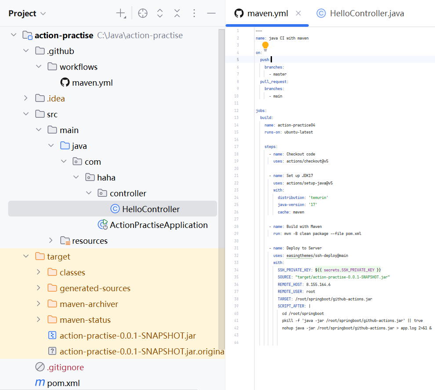Viewport: 435px width, 390px height.
Task: Click the 'push:' line in editor
Action: pyautogui.click(x=265, y=60)
